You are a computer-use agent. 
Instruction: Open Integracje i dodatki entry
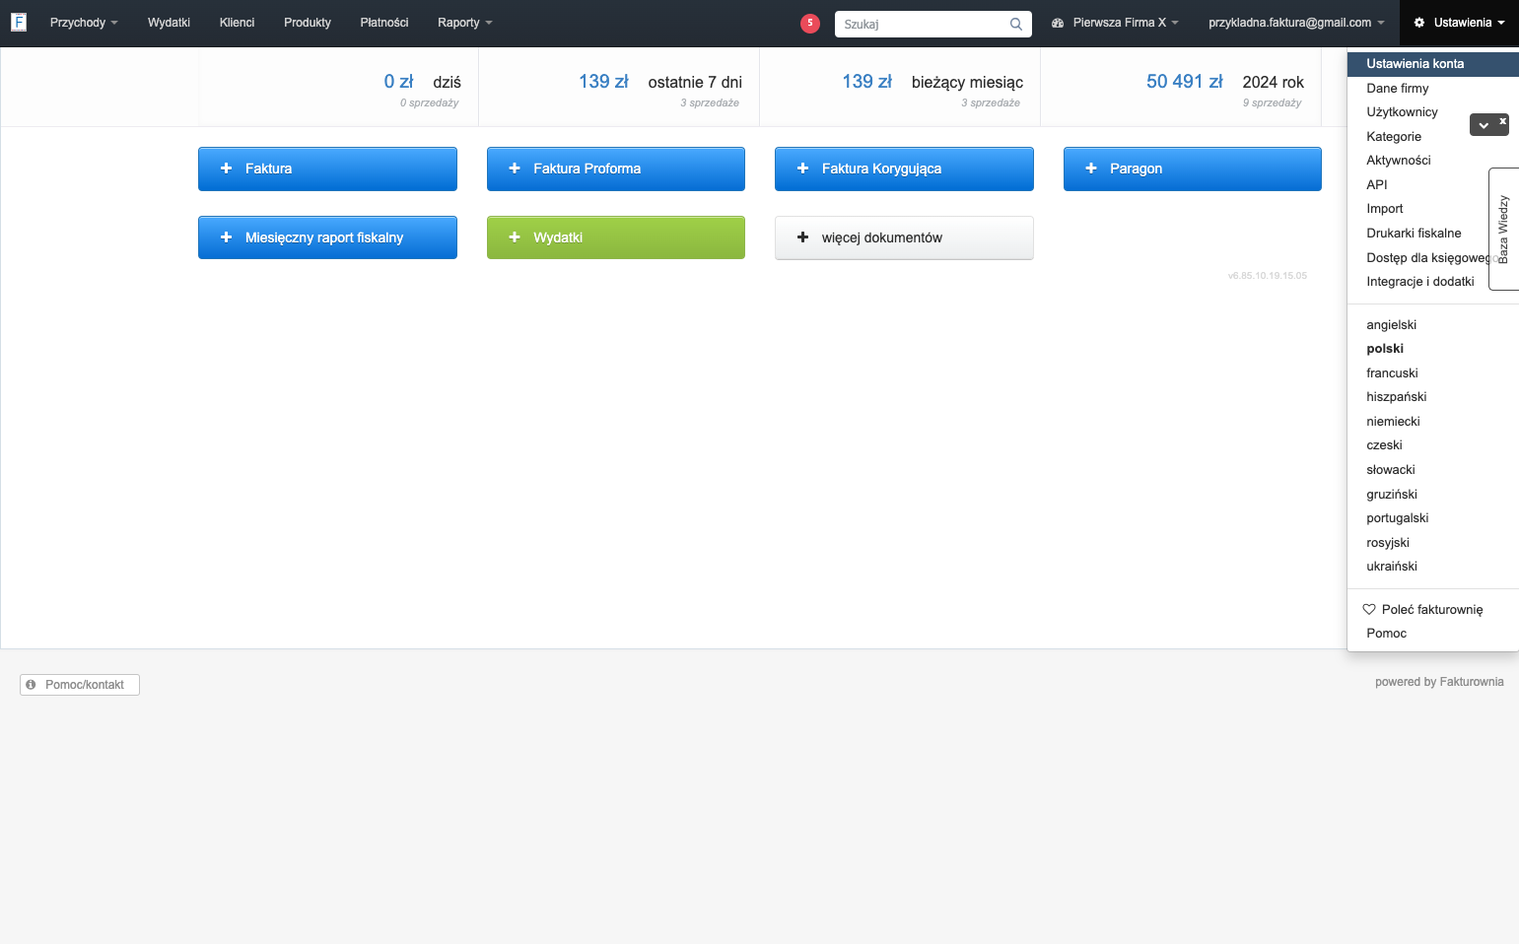[1419, 281]
